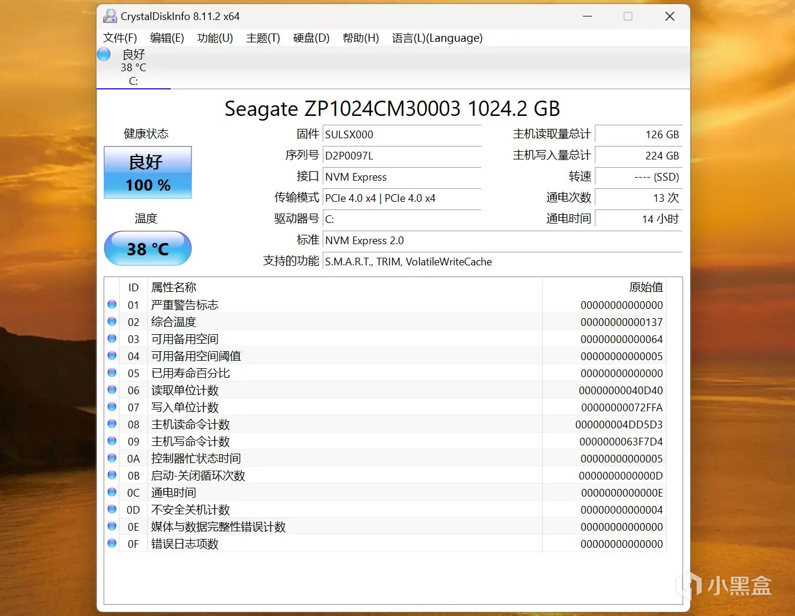Viewport: 795px width, 616px height.
Task: Open the 语言(L)(Language) menu
Action: point(438,38)
